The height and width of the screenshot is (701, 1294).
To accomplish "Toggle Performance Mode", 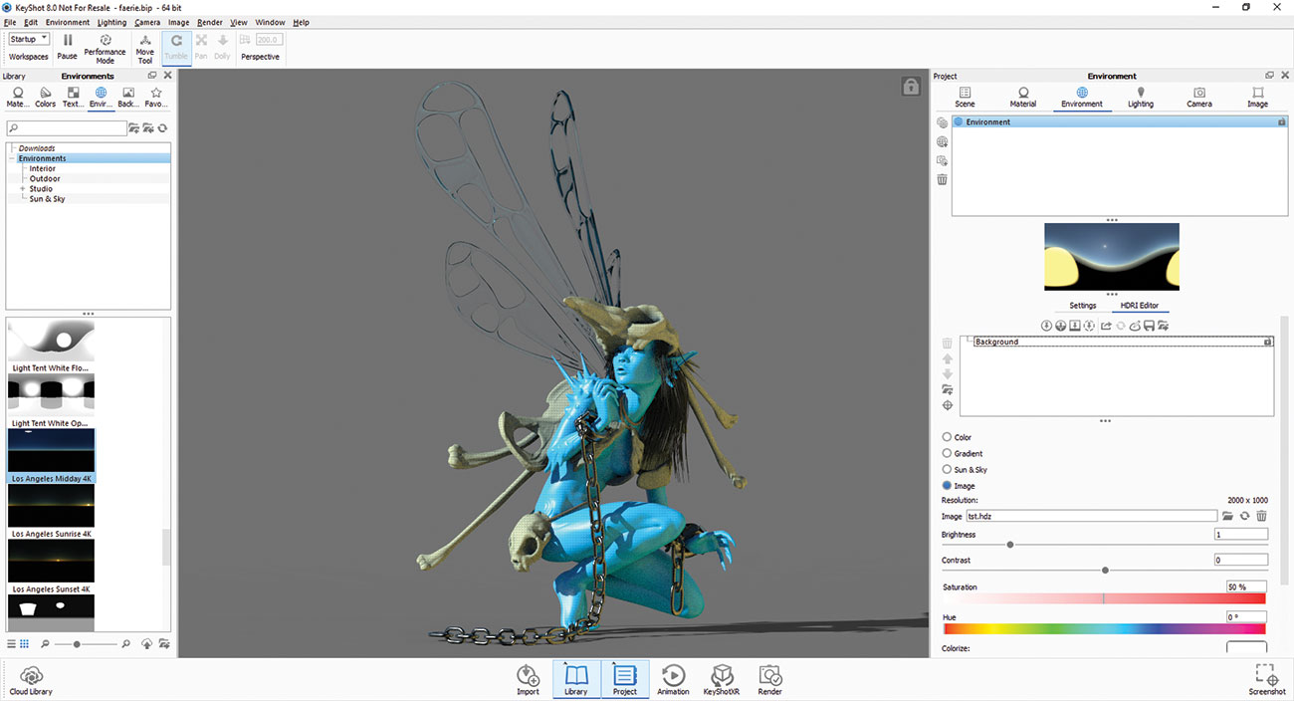I will click(x=105, y=49).
